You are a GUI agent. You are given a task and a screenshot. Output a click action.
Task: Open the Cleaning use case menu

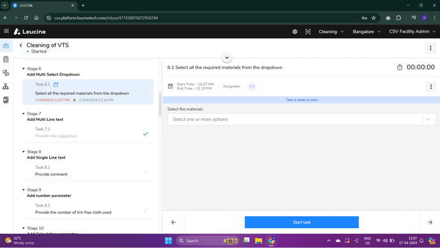point(331,32)
